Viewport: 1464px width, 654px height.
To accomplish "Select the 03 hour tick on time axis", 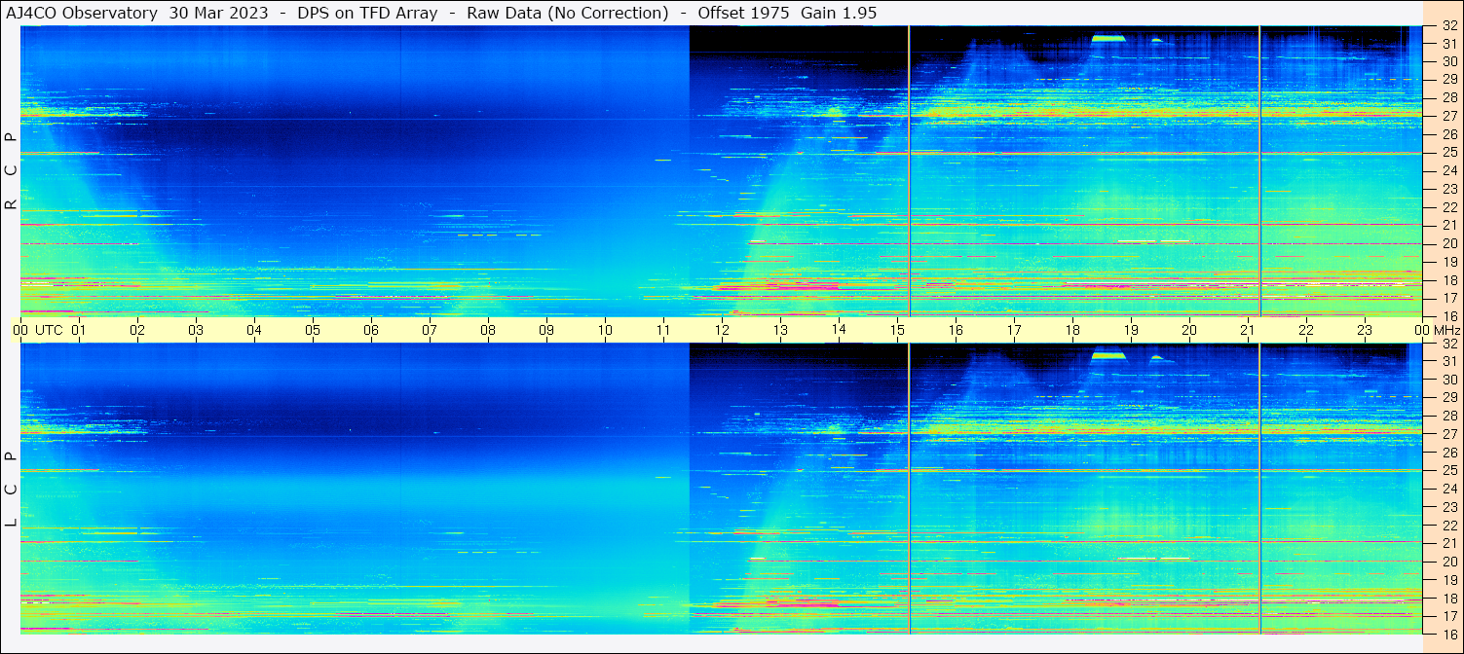I will (x=196, y=330).
